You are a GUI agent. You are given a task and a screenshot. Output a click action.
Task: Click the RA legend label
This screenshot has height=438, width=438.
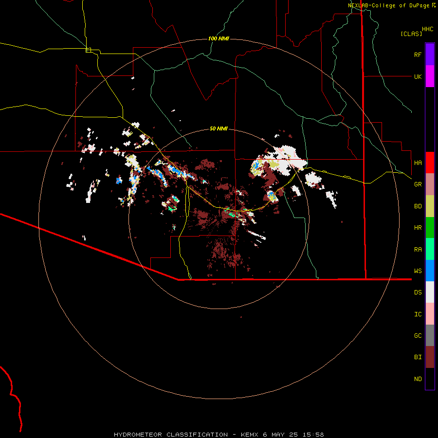coord(418,250)
